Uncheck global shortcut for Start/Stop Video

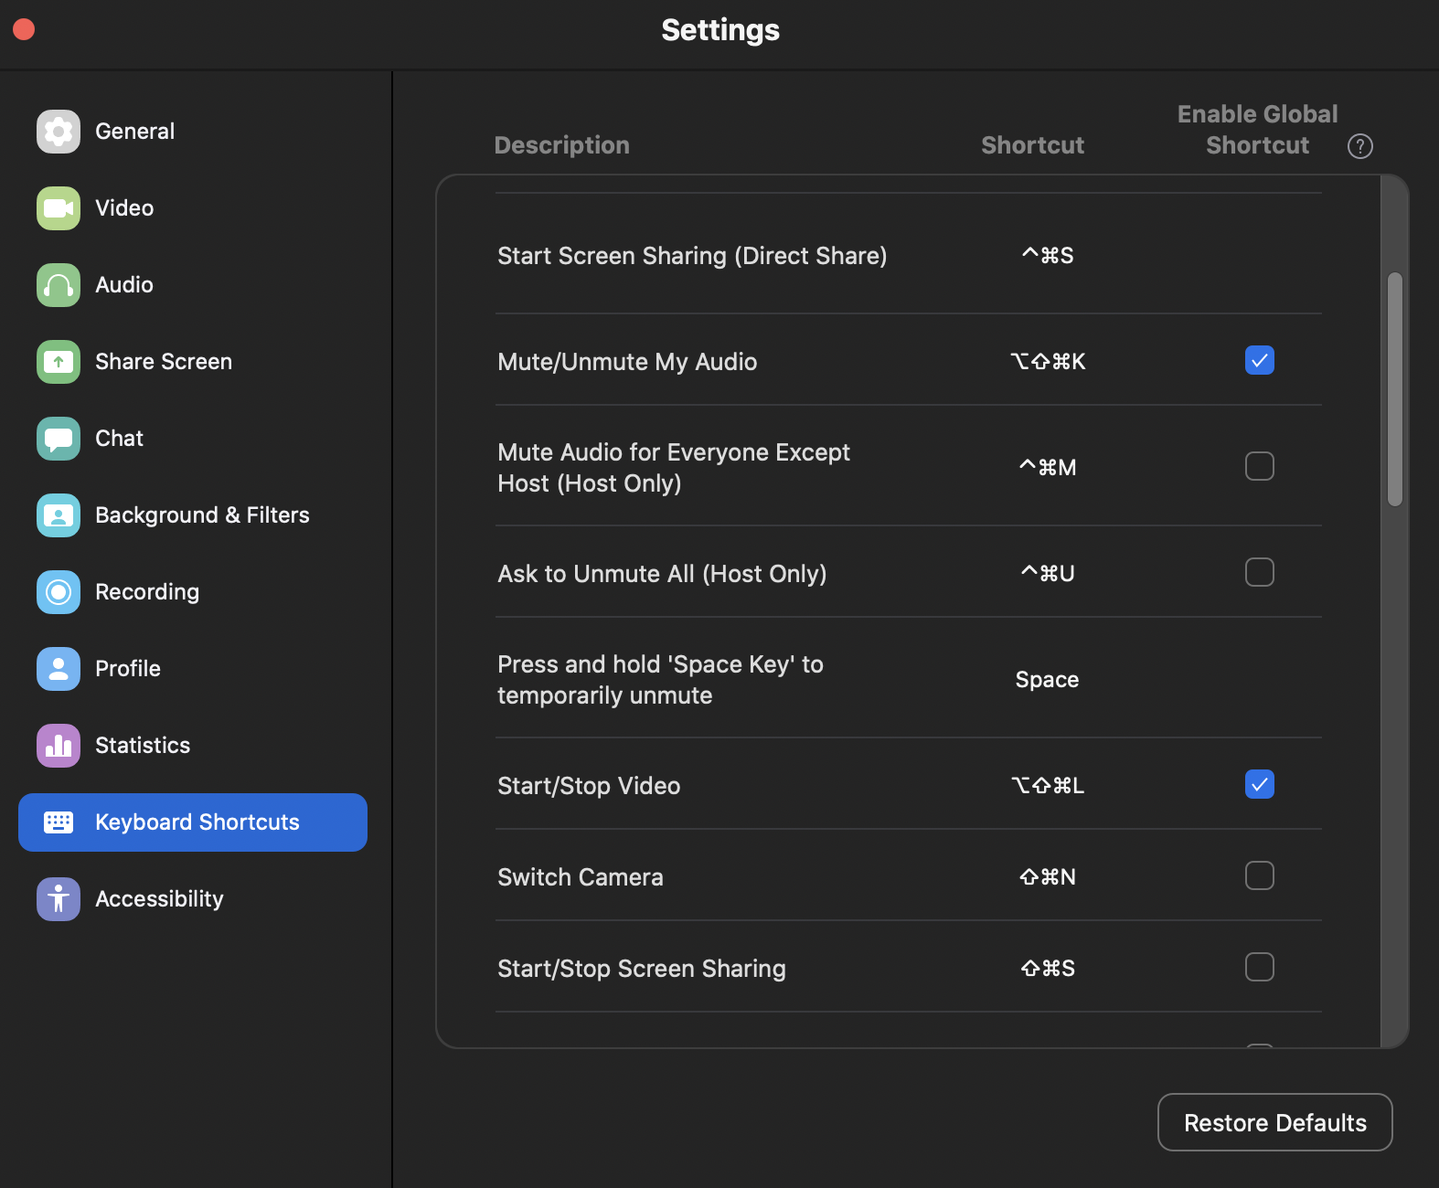1259,784
